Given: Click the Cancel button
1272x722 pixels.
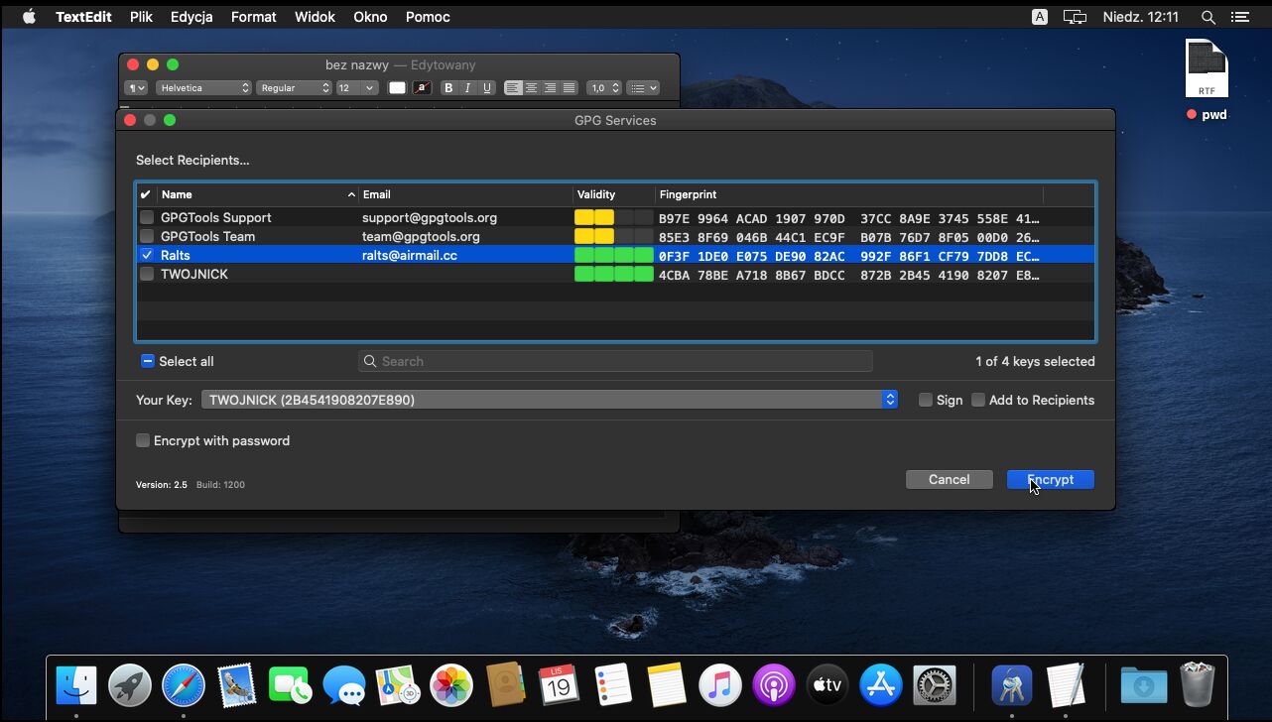Looking at the screenshot, I should click(x=949, y=479).
